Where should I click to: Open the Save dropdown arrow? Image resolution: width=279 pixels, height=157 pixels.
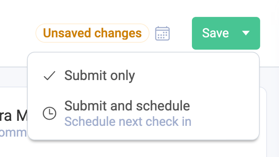[x=246, y=33]
